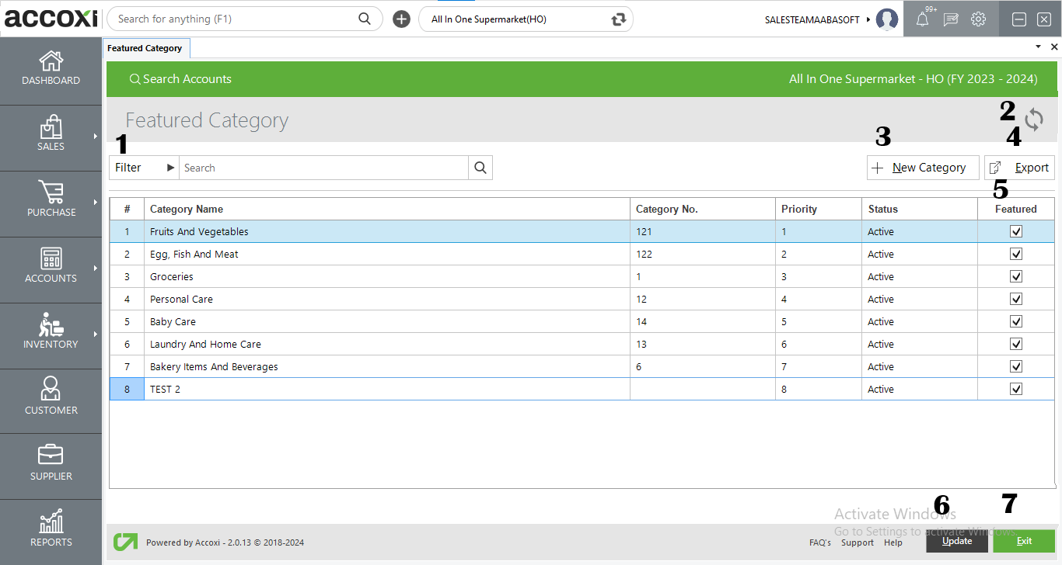Click the settings gear icon

point(978,19)
